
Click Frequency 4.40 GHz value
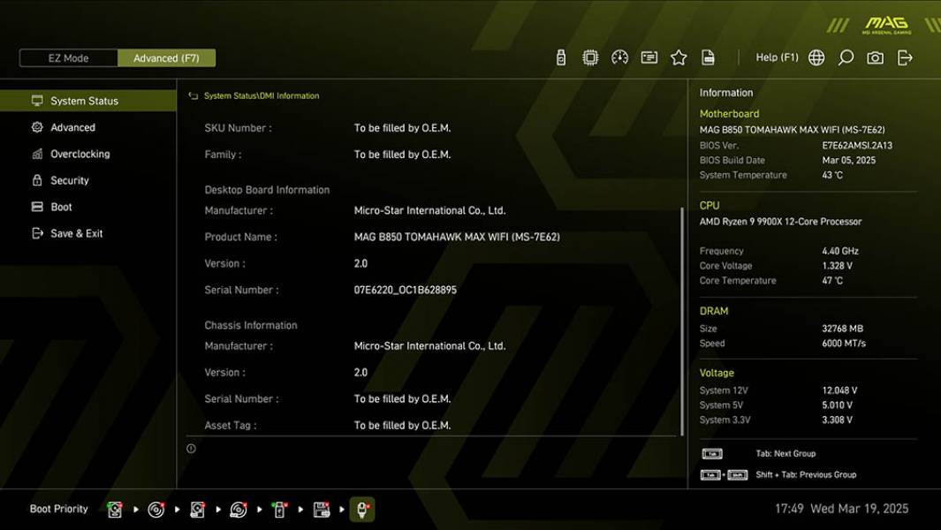[x=840, y=251]
